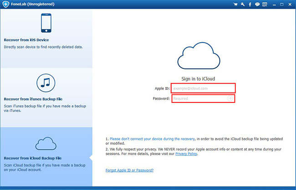Click the 'Password:' label
296x190 pixels.
161,98
